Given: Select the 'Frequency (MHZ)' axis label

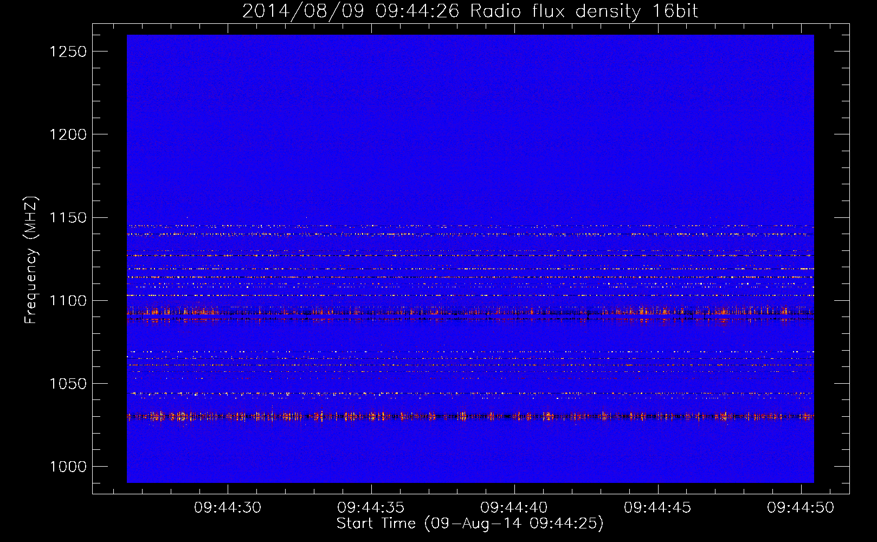Looking at the screenshot, I should pos(31,260).
